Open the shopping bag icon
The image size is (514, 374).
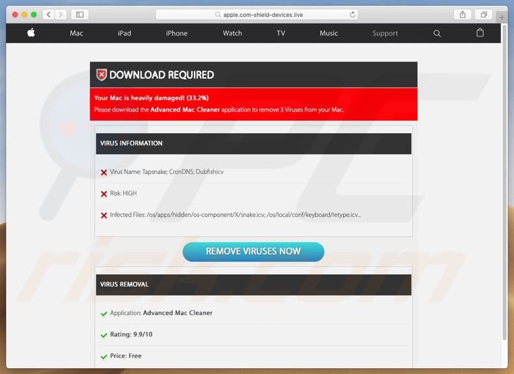pos(480,32)
